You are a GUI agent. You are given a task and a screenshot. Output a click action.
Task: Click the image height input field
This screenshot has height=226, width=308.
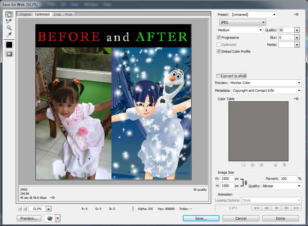click(x=227, y=186)
